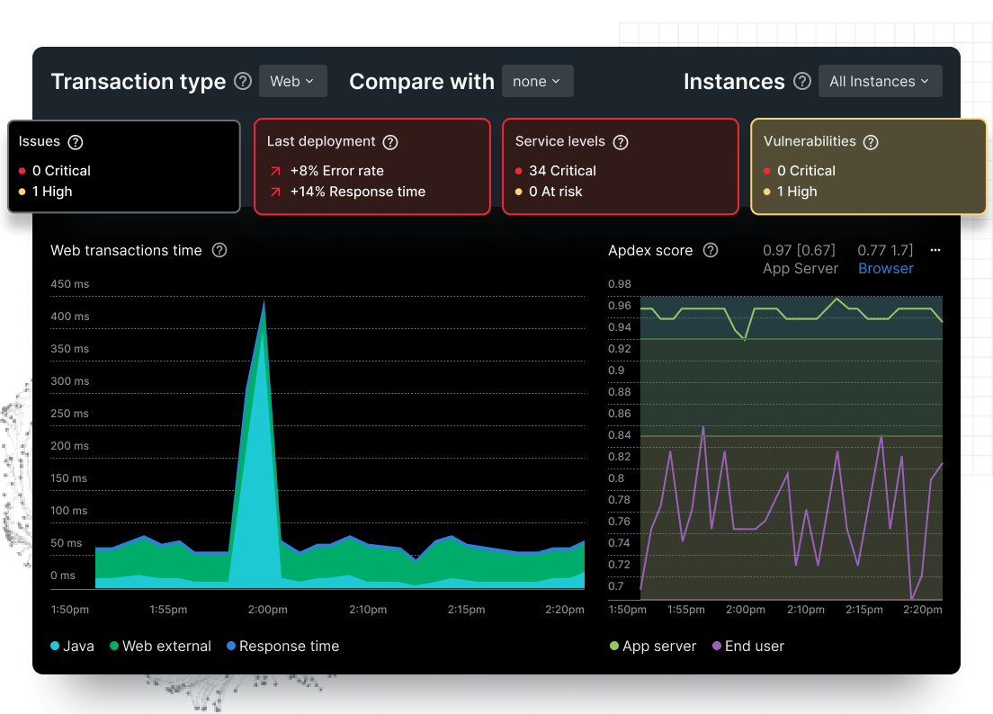Expand the Compare with none dropdown
Screen dimensions: 993x714
pos(537,81)
